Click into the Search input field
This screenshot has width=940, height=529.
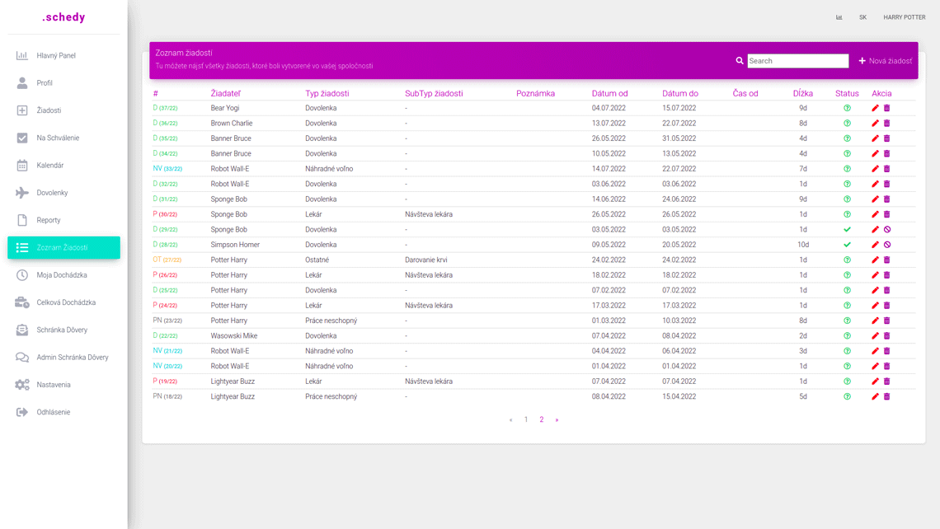click(x=797, y=61)
